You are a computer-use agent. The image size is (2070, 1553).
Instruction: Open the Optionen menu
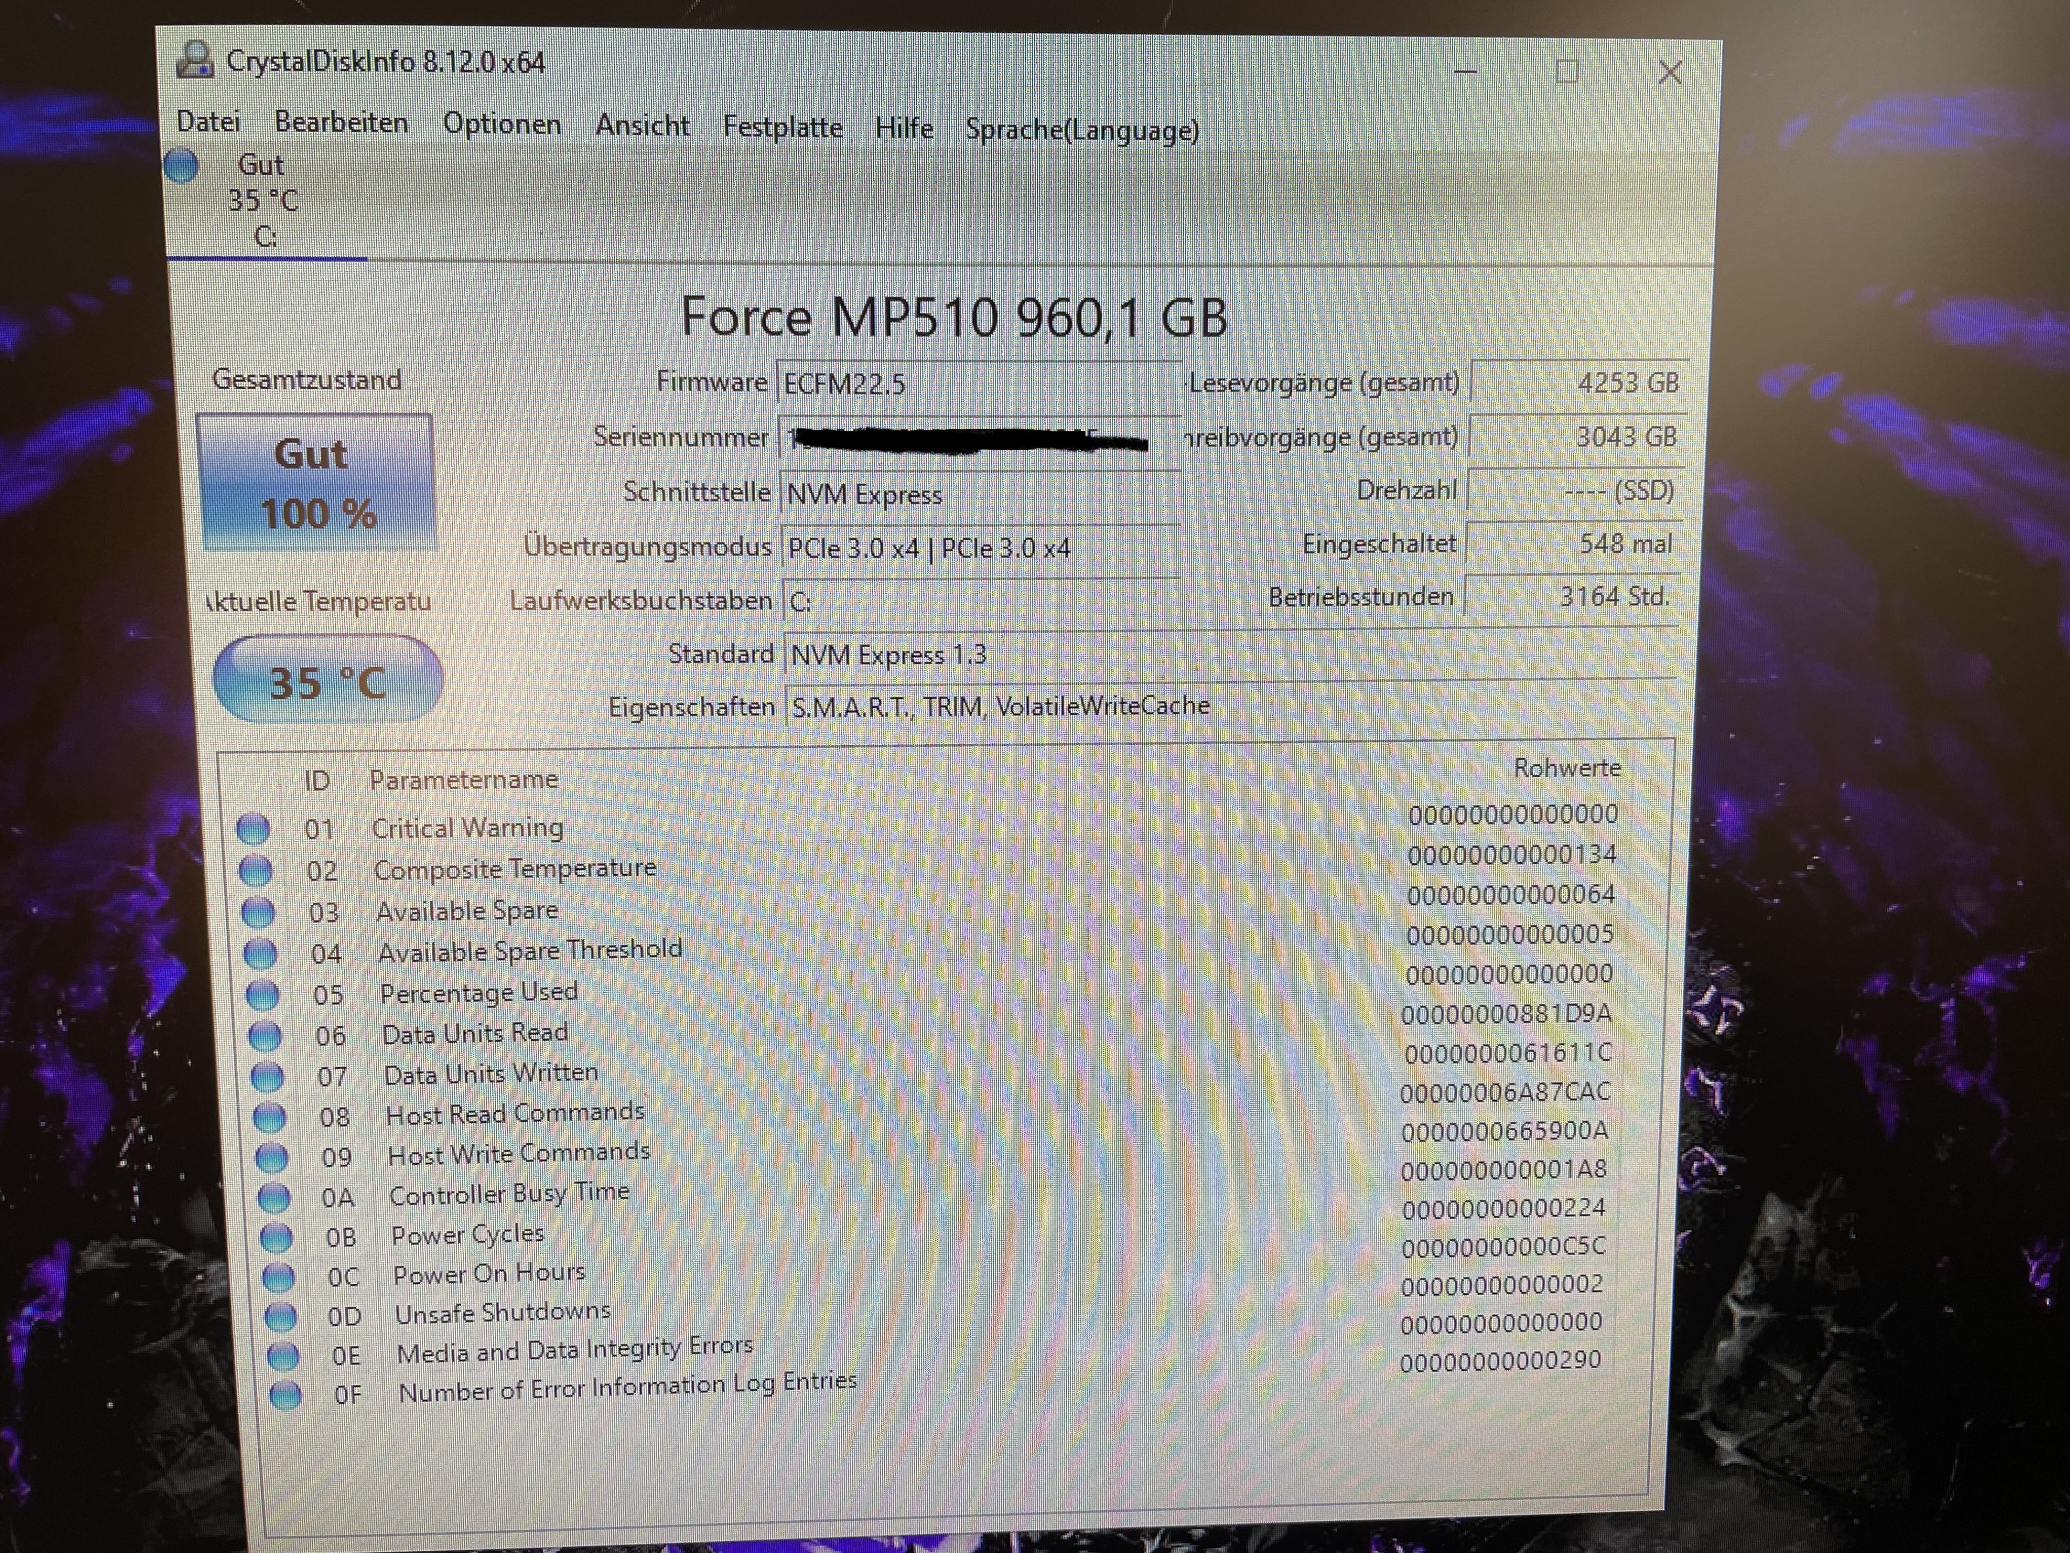tap(501, 125)
